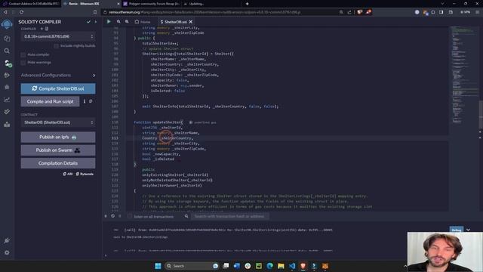Open the compiler version dropdown
This screenshot has width=483, height=272.
coord(58,36)
